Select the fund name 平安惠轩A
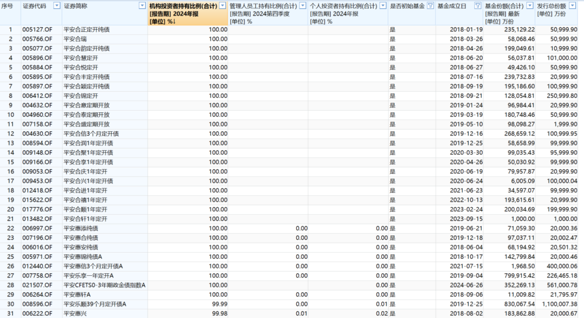Viewport: 584px width, 318px height. (77, 295)
